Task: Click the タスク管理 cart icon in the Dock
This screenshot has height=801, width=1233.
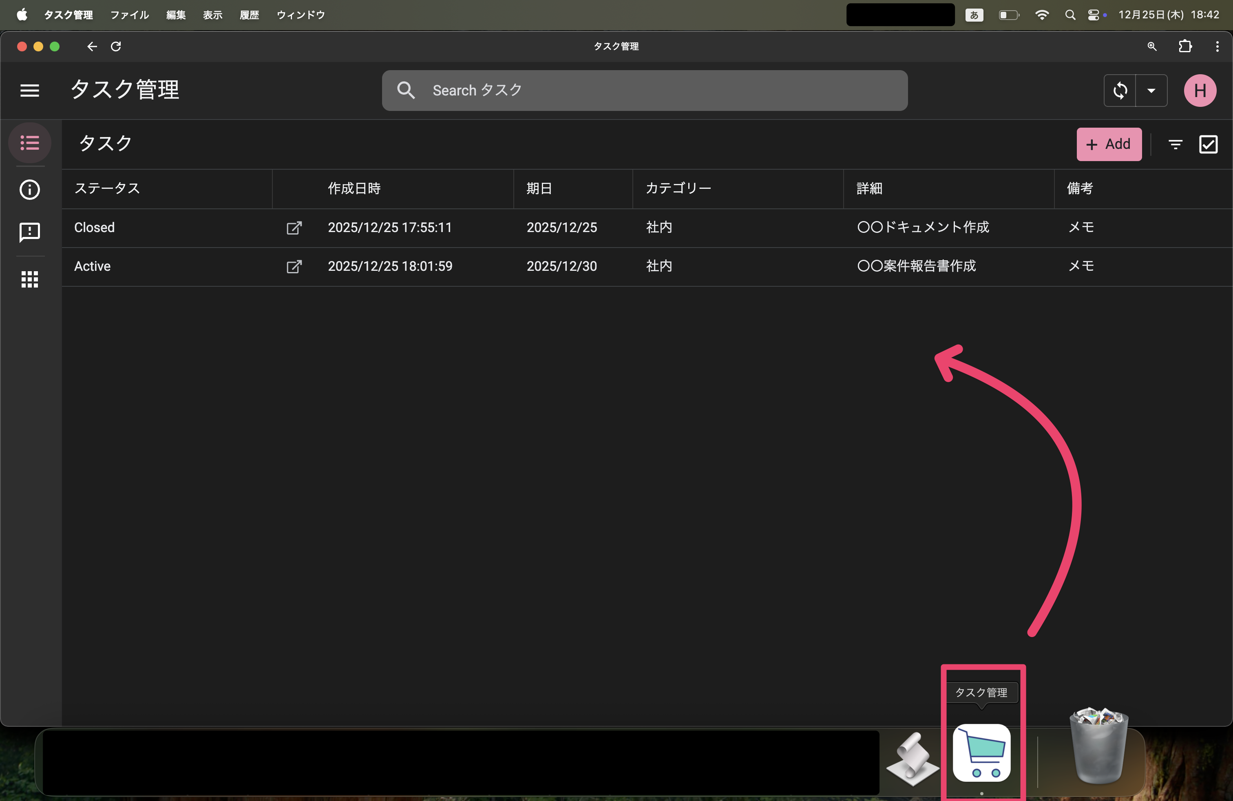Action: click(981, 753)
